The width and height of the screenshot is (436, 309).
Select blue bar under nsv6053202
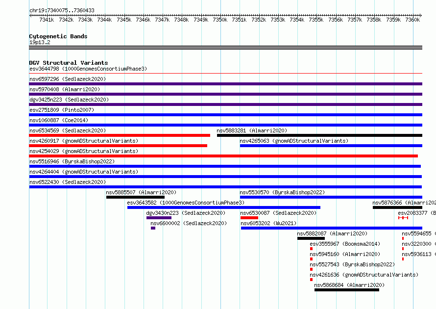point(332,228)
